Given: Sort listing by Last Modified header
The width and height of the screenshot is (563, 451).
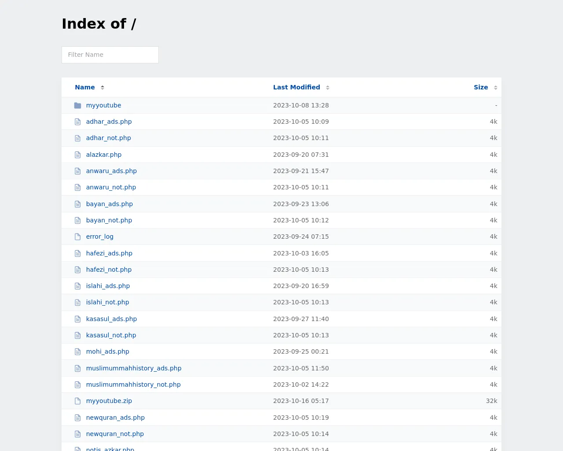Looking at the screenshot, I should [296, 87].
